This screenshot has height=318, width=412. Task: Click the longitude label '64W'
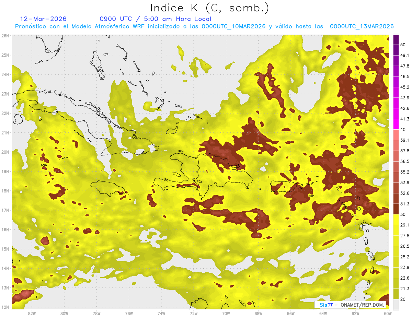point(323,313)
